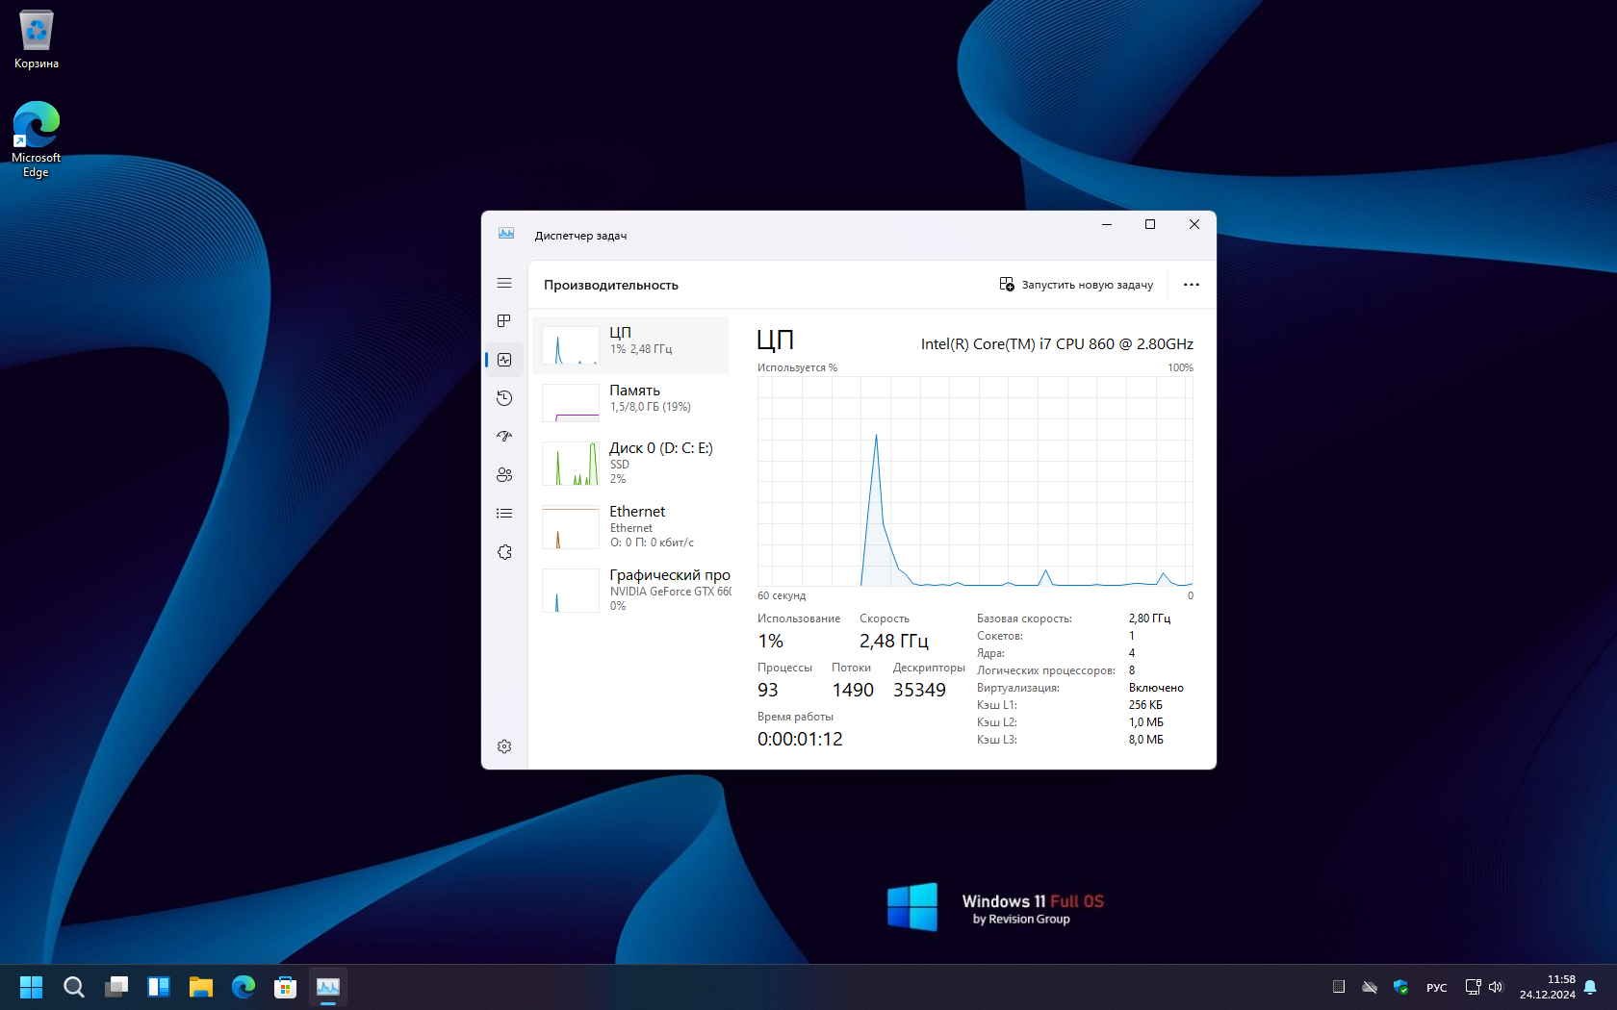Open the Processes page icon in sidebar
This screenshot has height=1010, width=1617.
(504, 321)
